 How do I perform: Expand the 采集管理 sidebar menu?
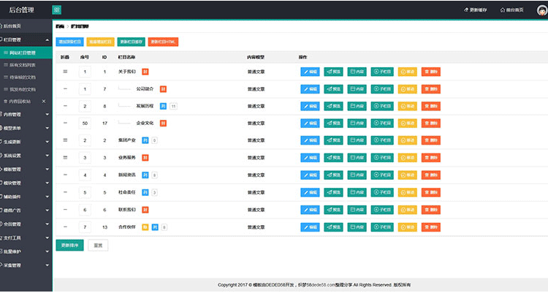click(26, 265)
